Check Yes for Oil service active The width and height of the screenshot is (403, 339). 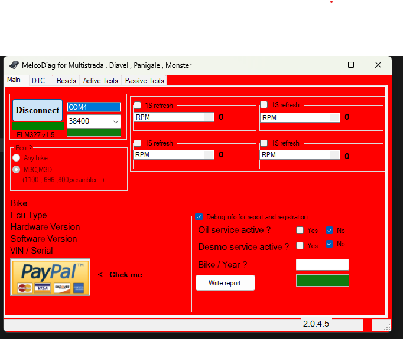tap(300, 231)
